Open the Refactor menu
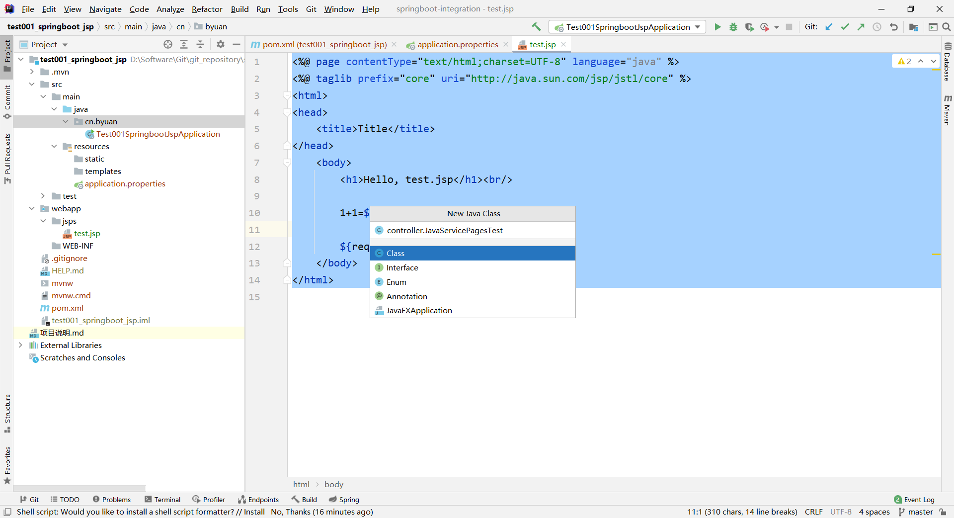The height and width of the screenshot is (518, 954). pos(207,9)
